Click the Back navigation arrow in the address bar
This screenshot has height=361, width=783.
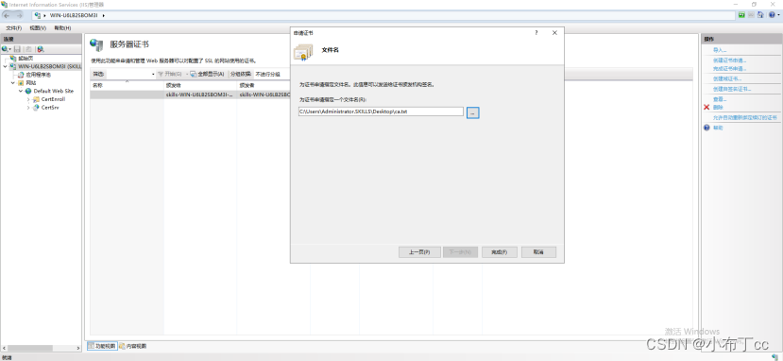click(7, 15)
